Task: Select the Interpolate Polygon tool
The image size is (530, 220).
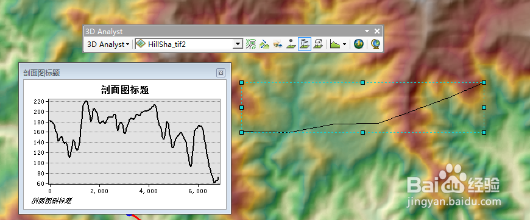Action: point(318,44)
